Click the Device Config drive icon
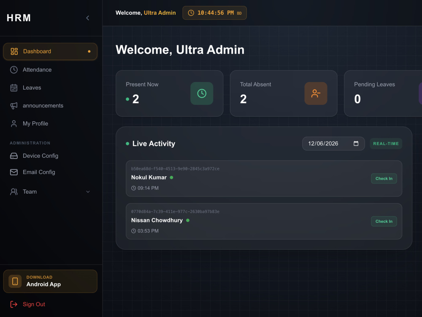 pyautogui.click(x=14, y=156)
